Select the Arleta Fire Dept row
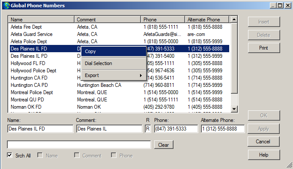This screenshot has height=169, width=293. click(119, 27)
